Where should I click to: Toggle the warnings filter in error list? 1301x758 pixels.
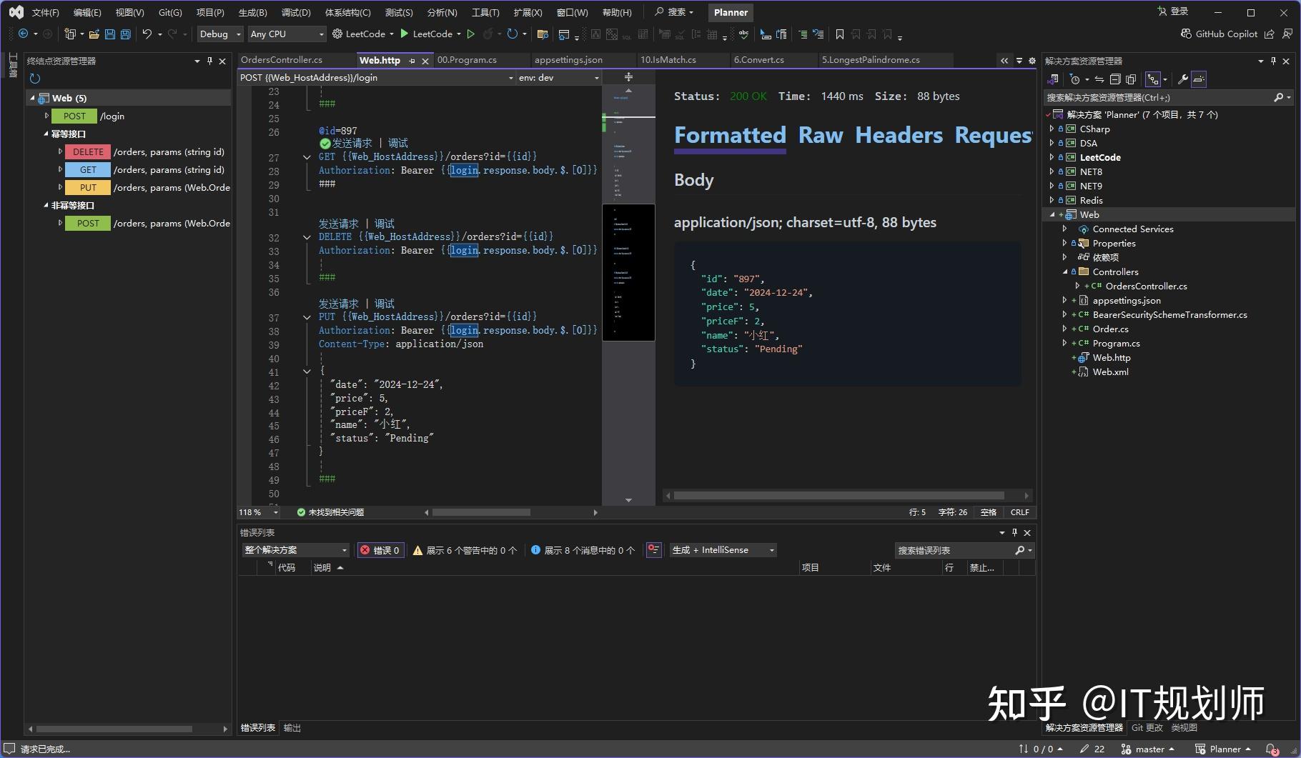[x=465, y=549]
